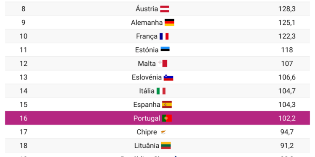This screenshot has height=157, width=315.
Task: Click the Estónia value 118
Action: pyautogui.click(x=287, y=50)
